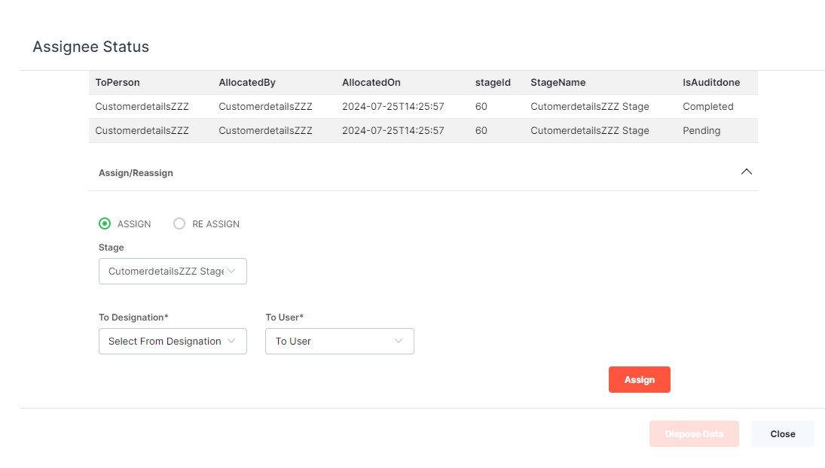Select the ASSIGN radio button
The image size is (825, 468).
pos(105,223)
